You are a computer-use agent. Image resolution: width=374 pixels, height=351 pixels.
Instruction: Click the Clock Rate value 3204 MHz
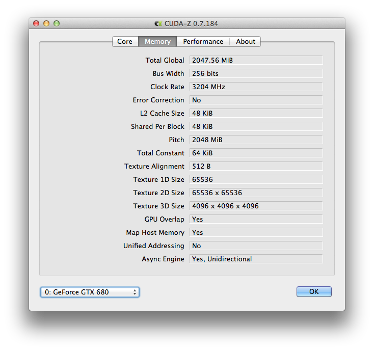(256, 87)
